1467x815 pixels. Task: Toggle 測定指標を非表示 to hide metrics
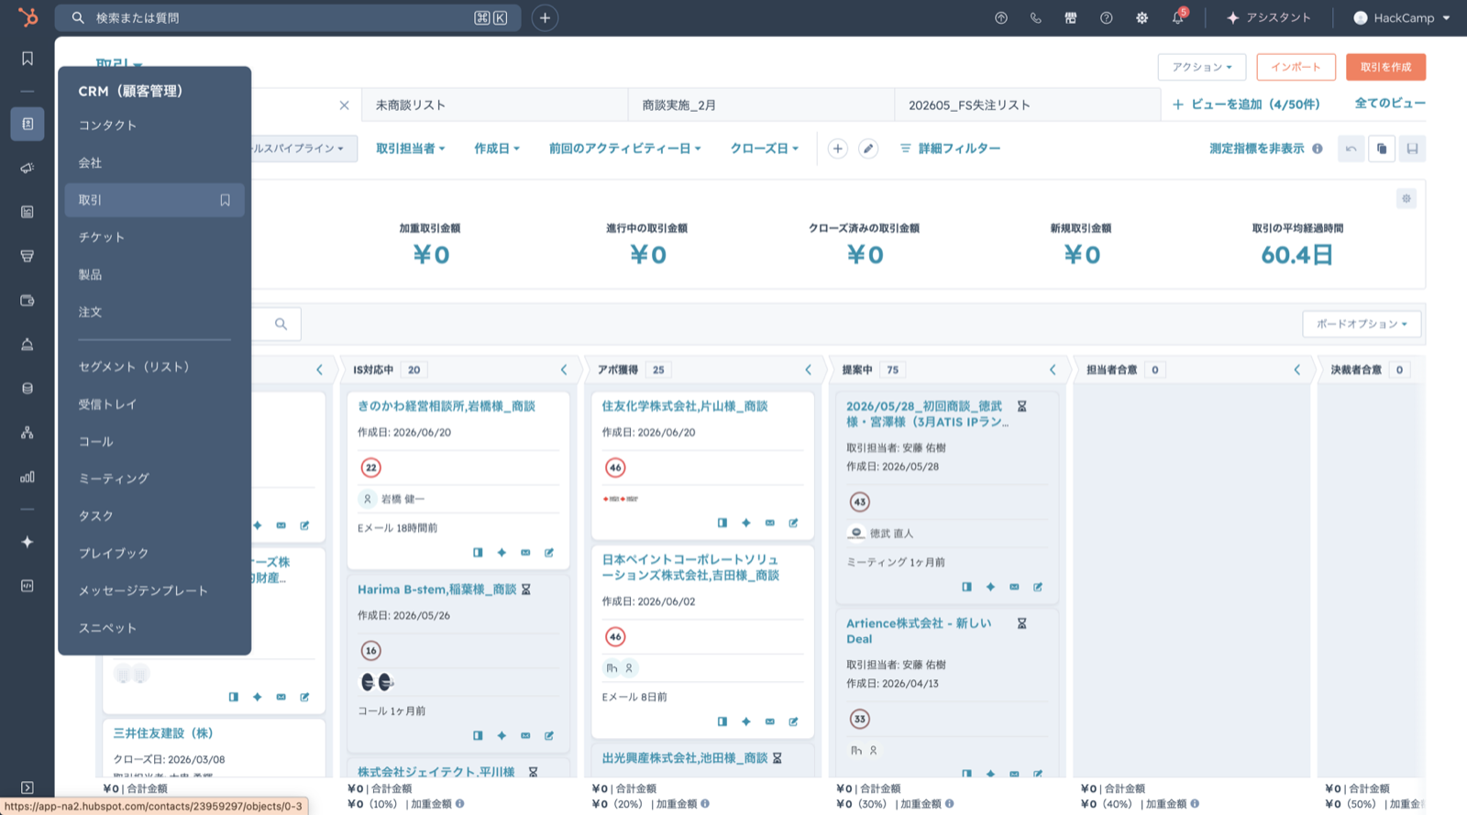click(x=1256, y=149)
